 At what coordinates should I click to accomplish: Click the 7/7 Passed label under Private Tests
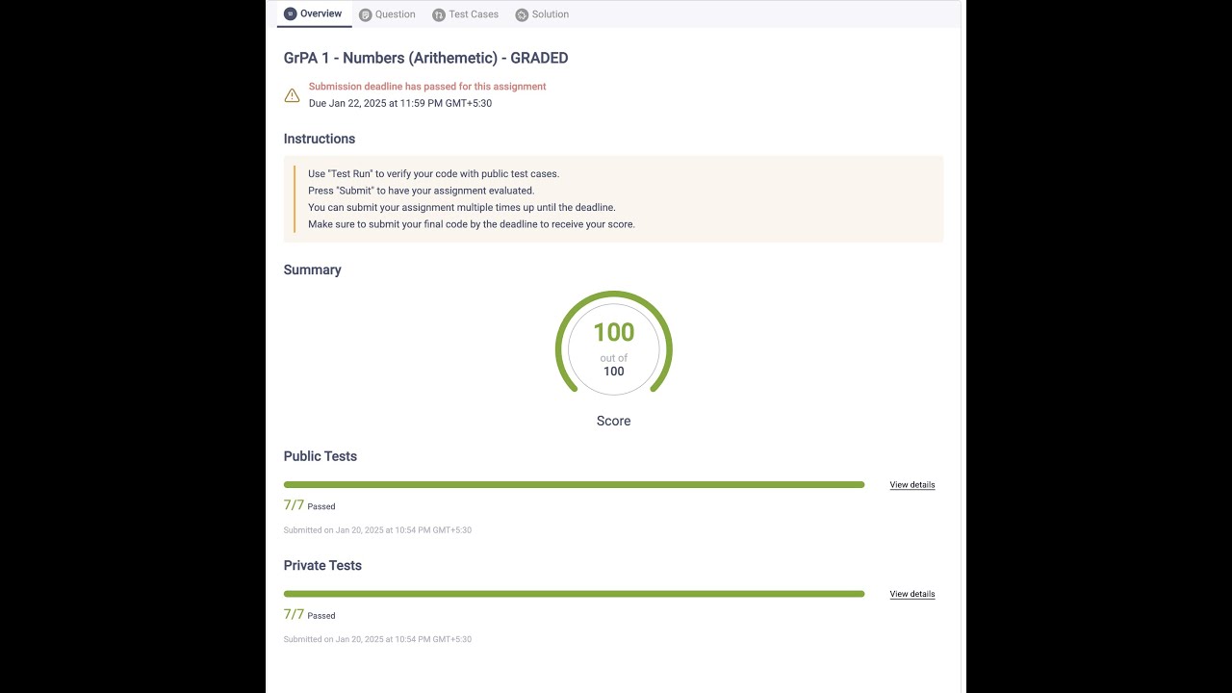click(x=309, y=614)
